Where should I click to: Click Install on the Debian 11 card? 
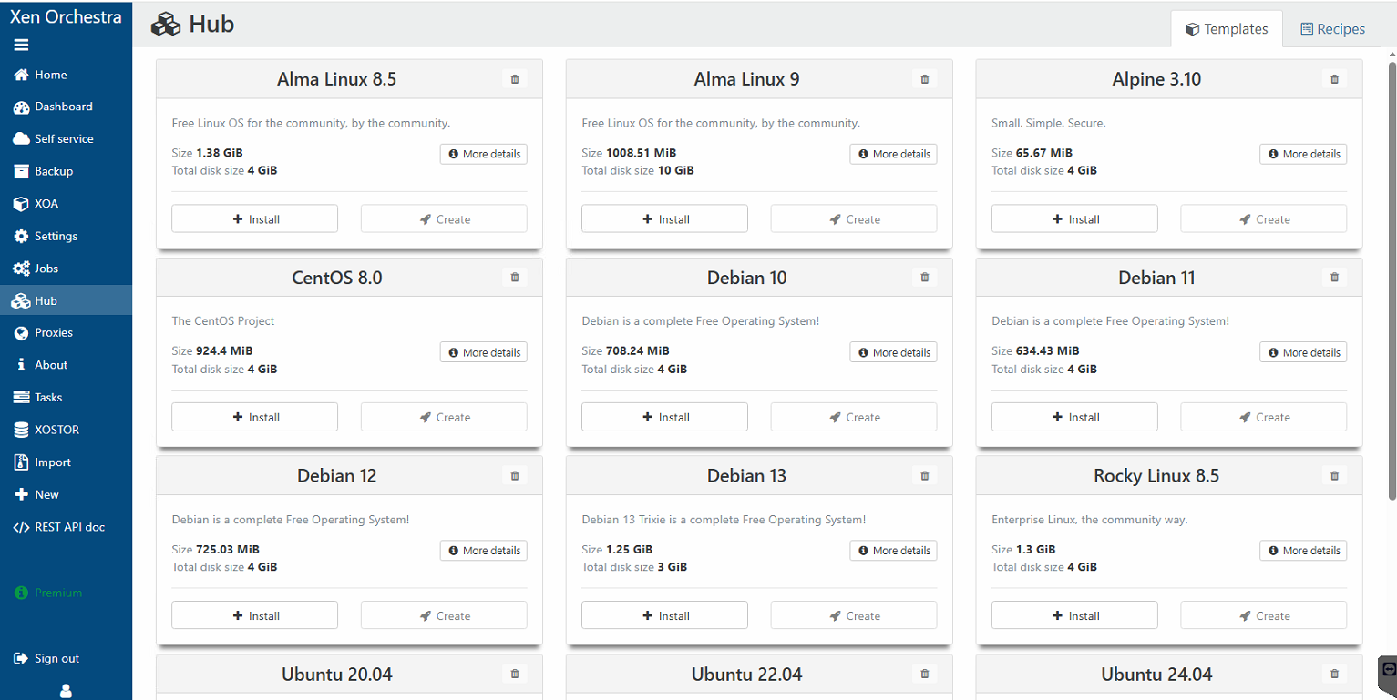click(1074, 417)
